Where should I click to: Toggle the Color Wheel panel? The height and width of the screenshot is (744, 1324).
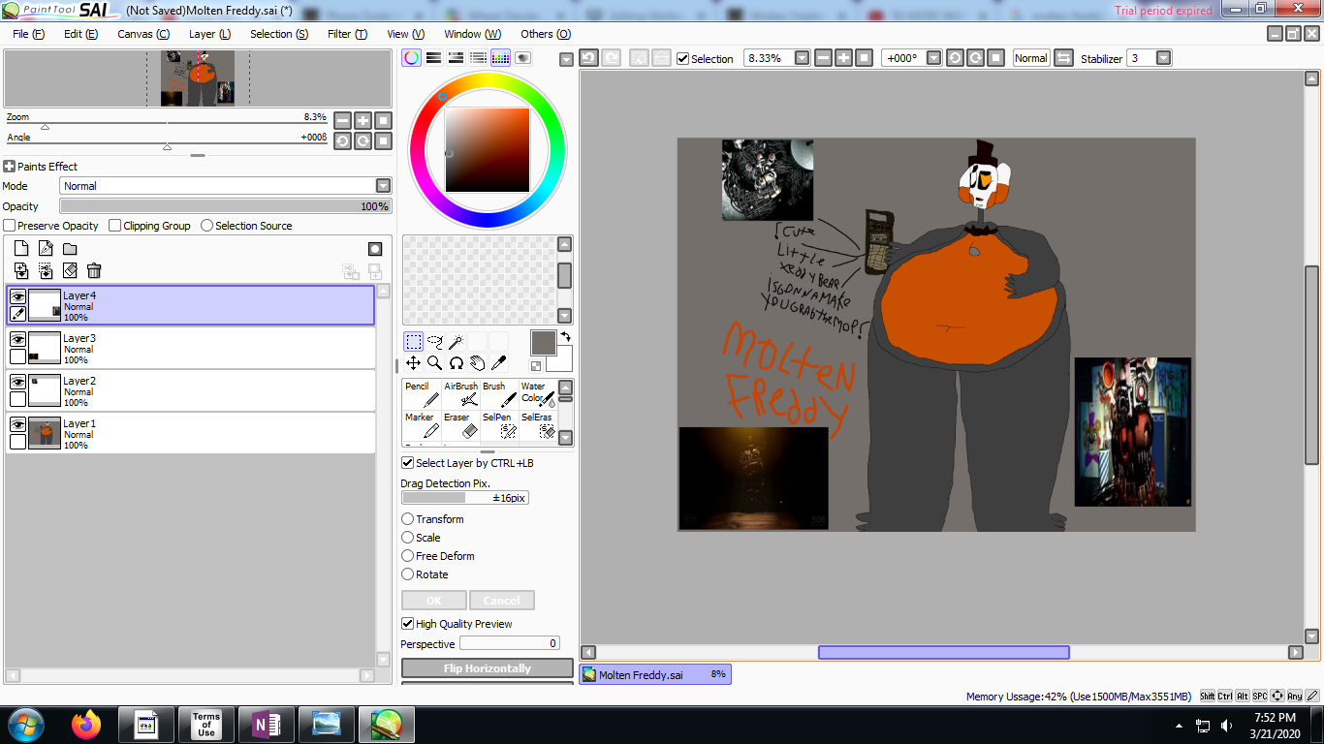(412, 58)
